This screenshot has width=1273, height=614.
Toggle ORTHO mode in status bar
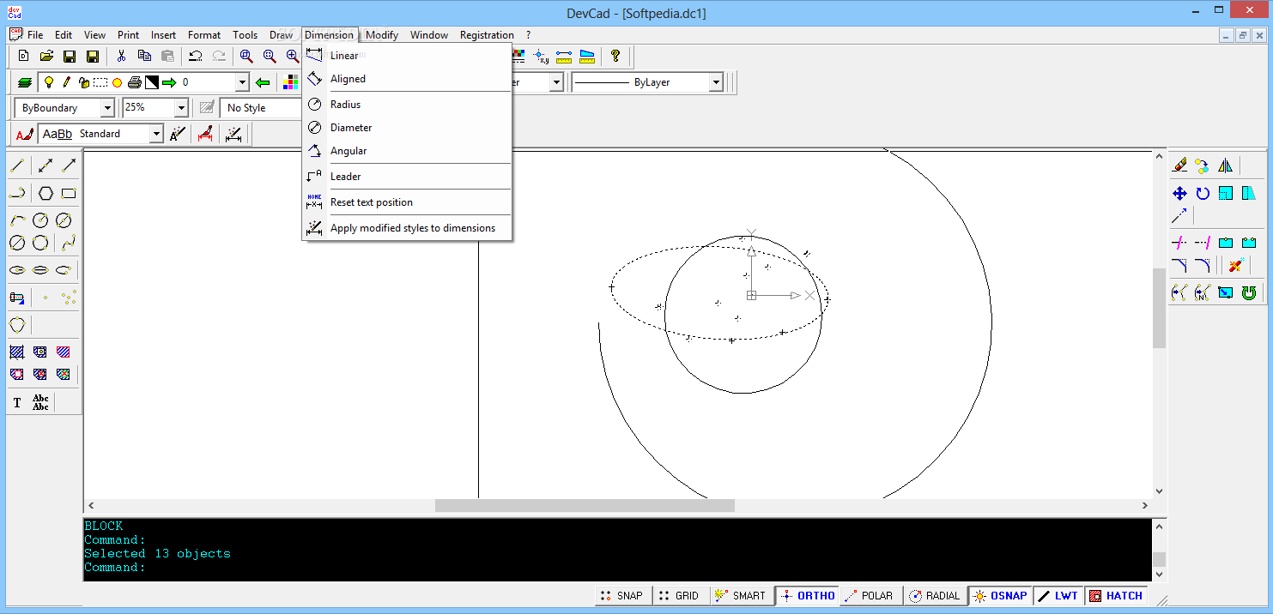807,596
